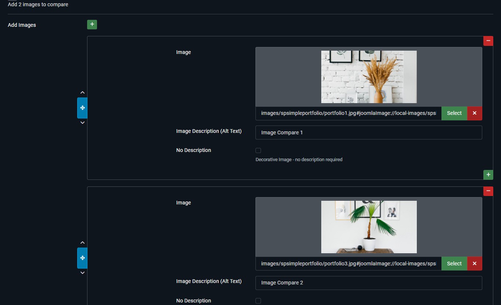Click the move handle of the second image row
The image size is (501, 305).
click(x=82, y=258)
